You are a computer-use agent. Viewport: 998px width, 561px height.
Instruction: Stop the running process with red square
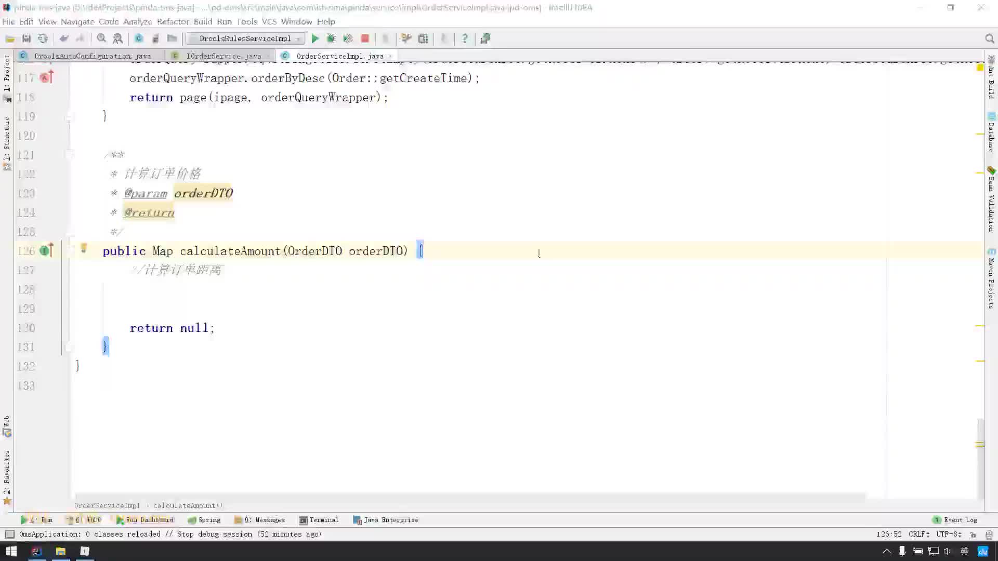365,38
